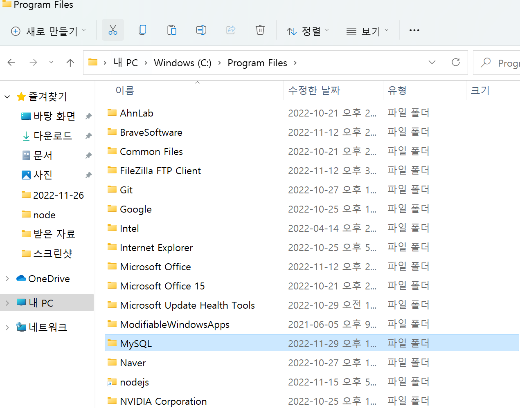Select 다운로드 in sidebar

(x=52, y=136)
